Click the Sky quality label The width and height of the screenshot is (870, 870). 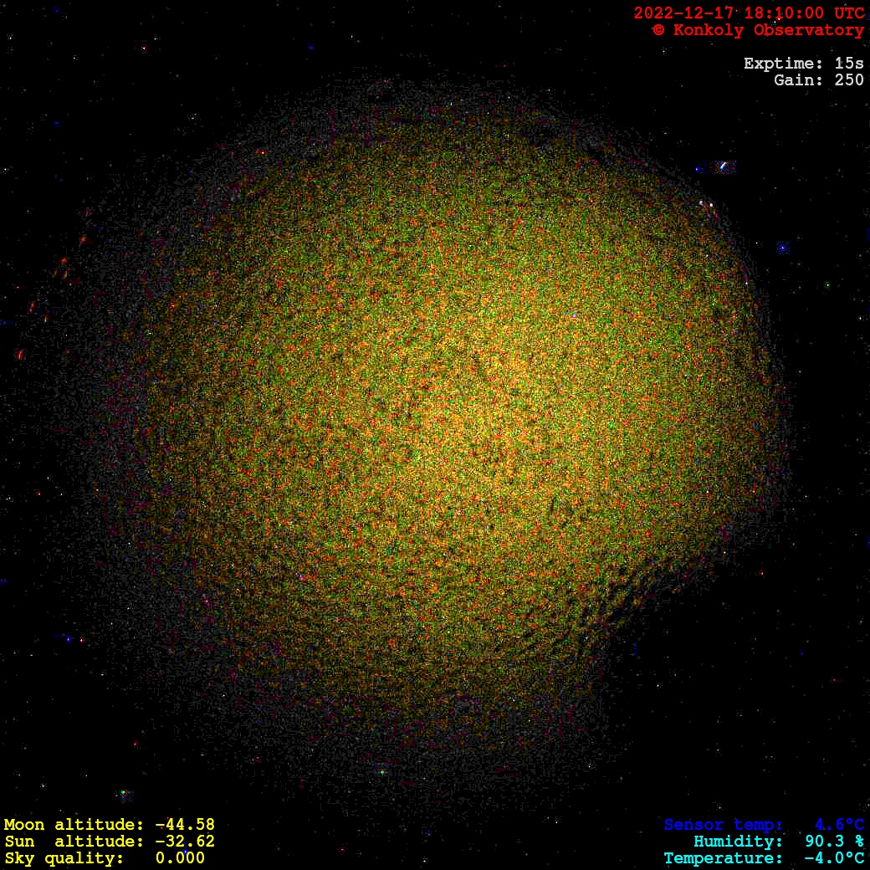click(x=64, y=858)
